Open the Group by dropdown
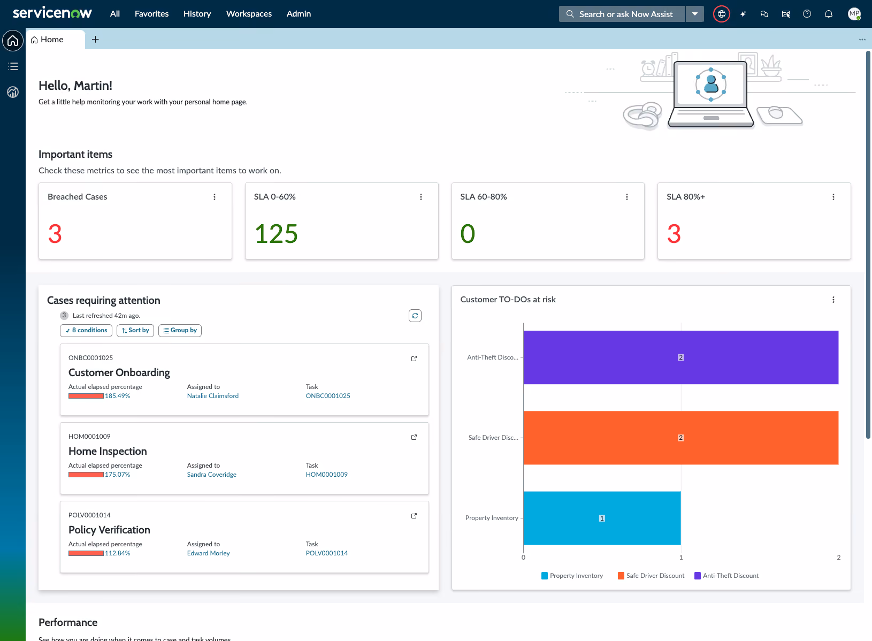The height and width of the screenshot is (641, 872). (180, 331)
